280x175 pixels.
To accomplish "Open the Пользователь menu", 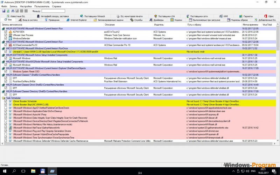I will coord(42,6).
